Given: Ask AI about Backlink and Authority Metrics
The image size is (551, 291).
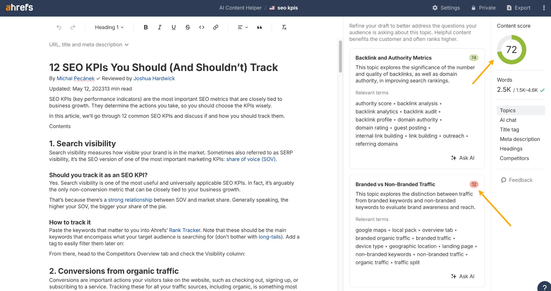Looking at the screenshot, I should tap(463, 158).
